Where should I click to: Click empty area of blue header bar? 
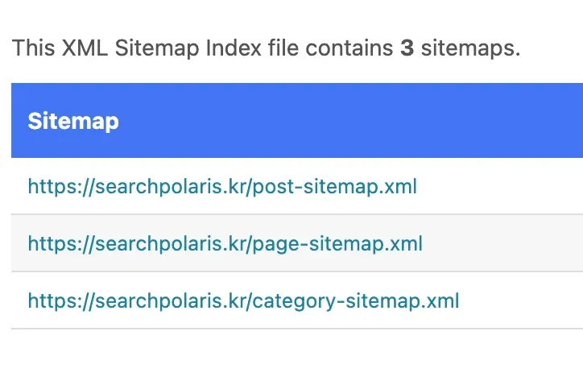(362, 121)
